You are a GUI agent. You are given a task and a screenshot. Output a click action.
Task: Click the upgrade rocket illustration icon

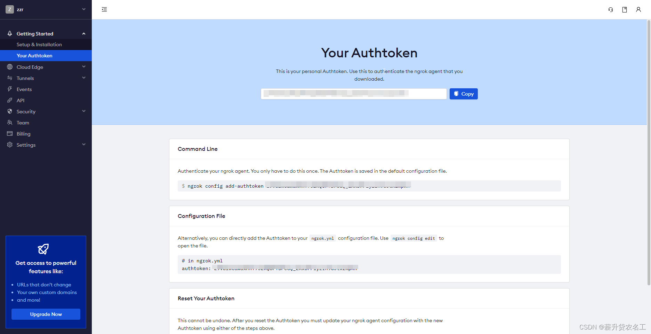tap(43, 249)
